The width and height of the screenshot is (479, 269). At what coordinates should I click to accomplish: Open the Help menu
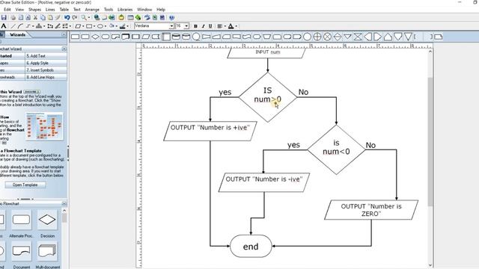coord(161,10)
